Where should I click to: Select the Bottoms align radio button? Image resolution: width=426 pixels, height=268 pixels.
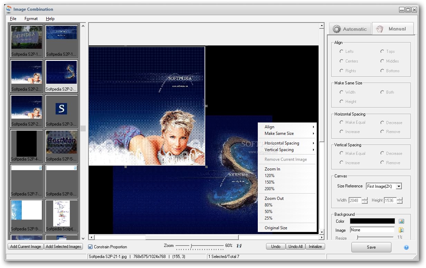pos(382,71)
